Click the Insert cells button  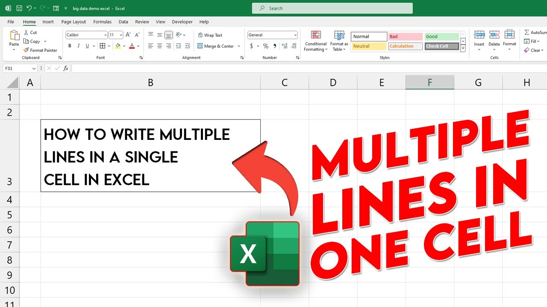479,41
